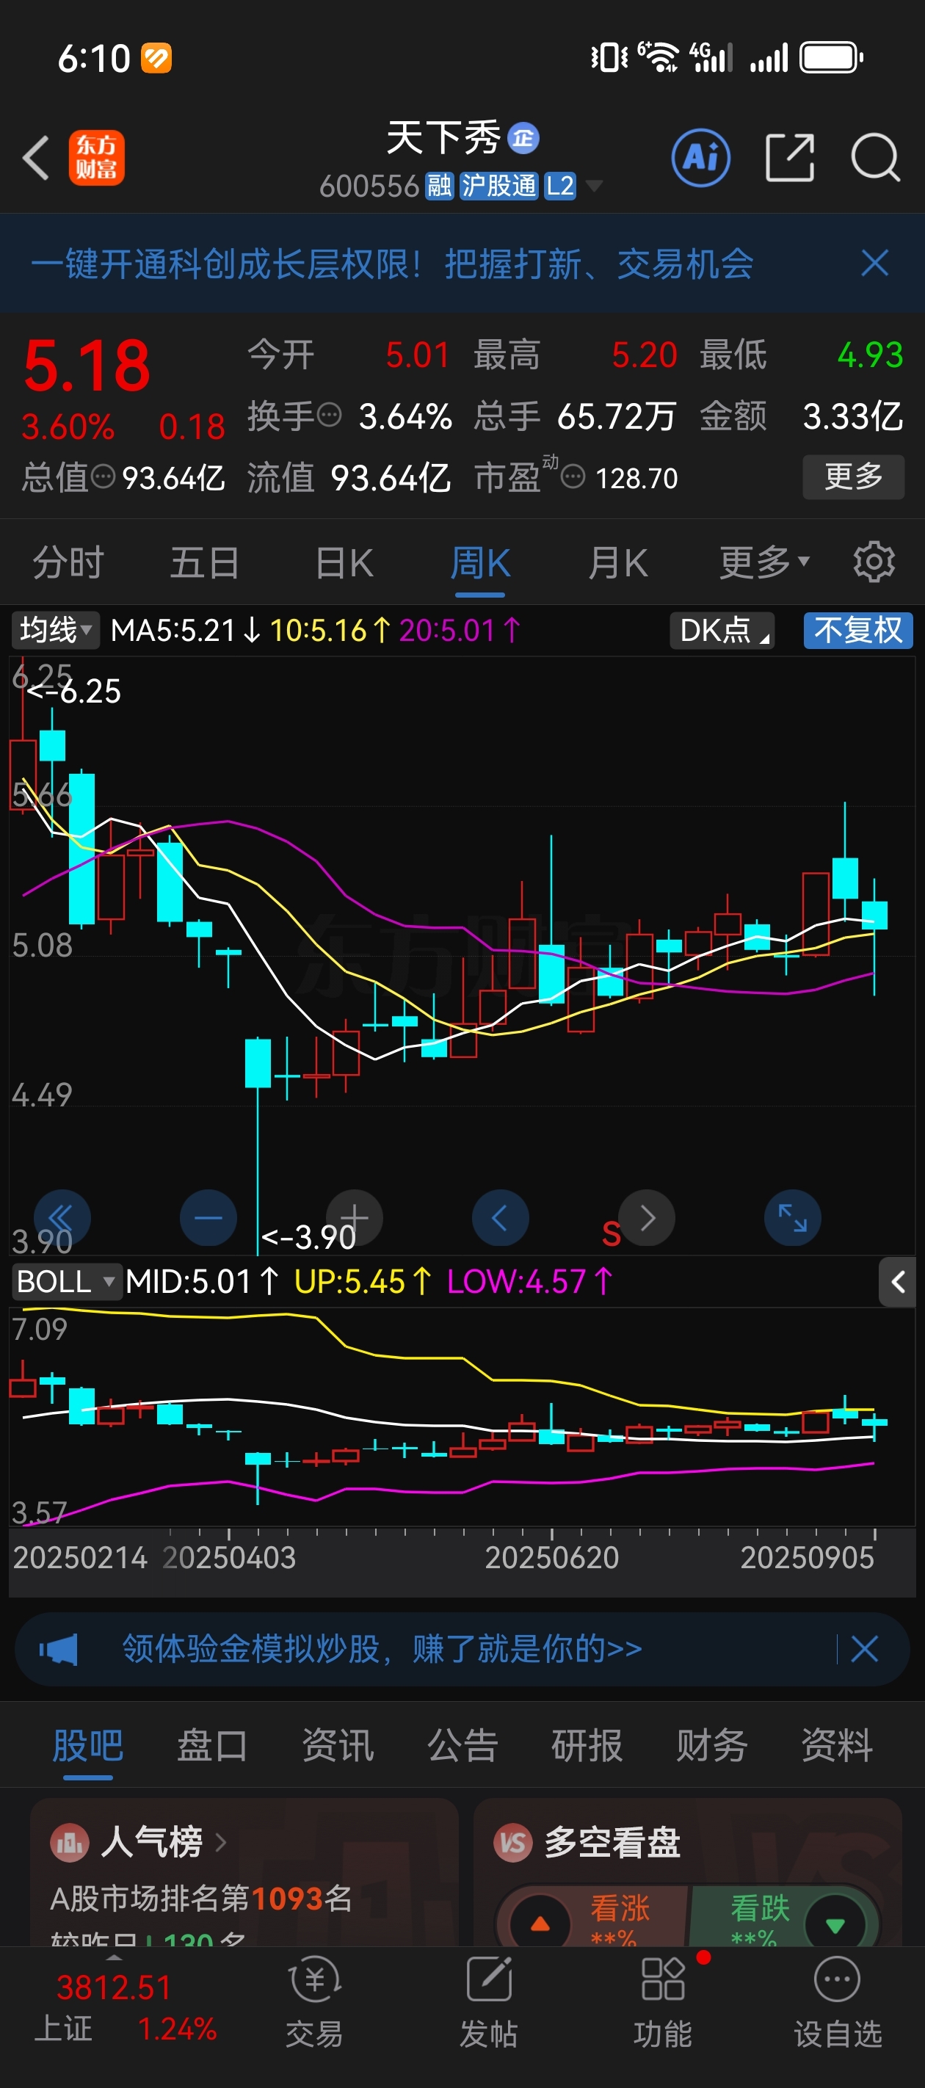Open the search magnifier icon

point(876,157)
